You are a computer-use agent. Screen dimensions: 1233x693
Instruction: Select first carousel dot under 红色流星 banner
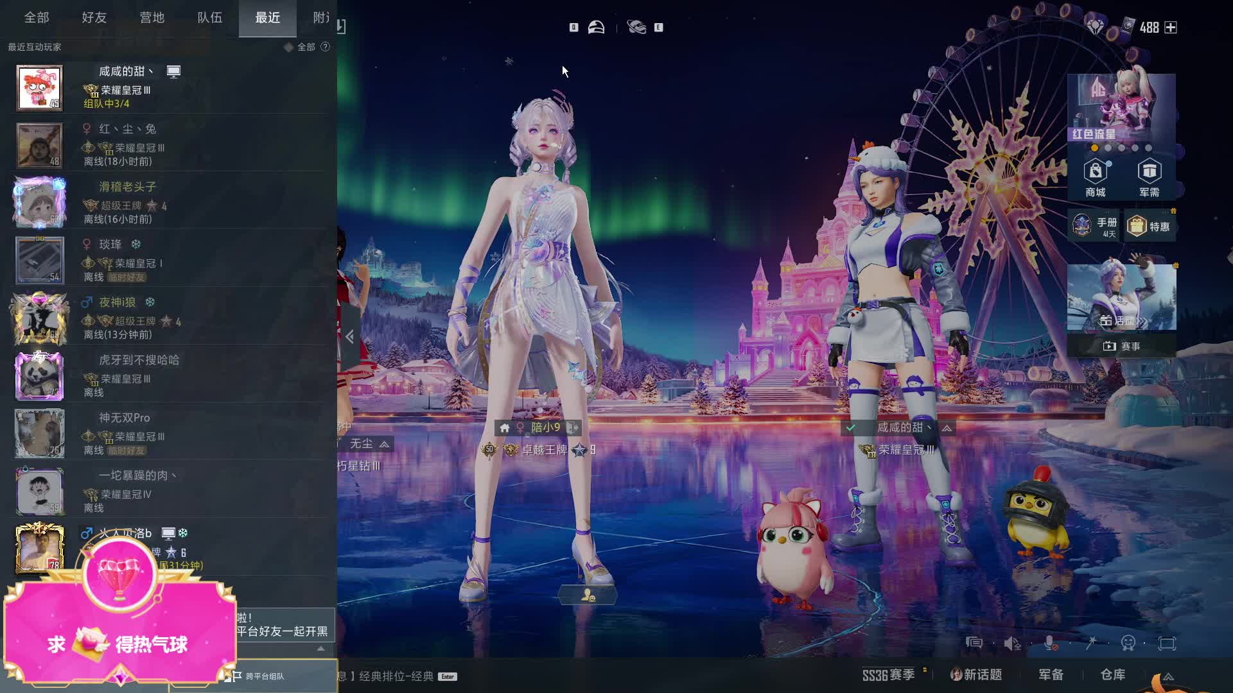1094,148
